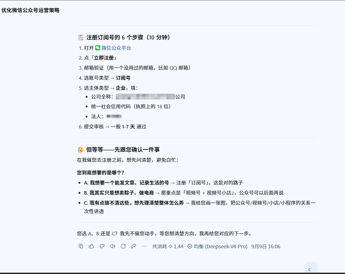Image resolution: width=345 pixels, height=274 pixels.
Task: Click the 法人 bullet line
Action: pos(106,116)
